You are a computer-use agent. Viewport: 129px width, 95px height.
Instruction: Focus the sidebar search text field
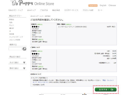(15, 49)
